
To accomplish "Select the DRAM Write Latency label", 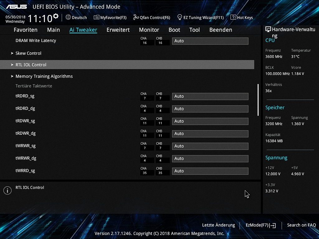I will pos(36,41).
